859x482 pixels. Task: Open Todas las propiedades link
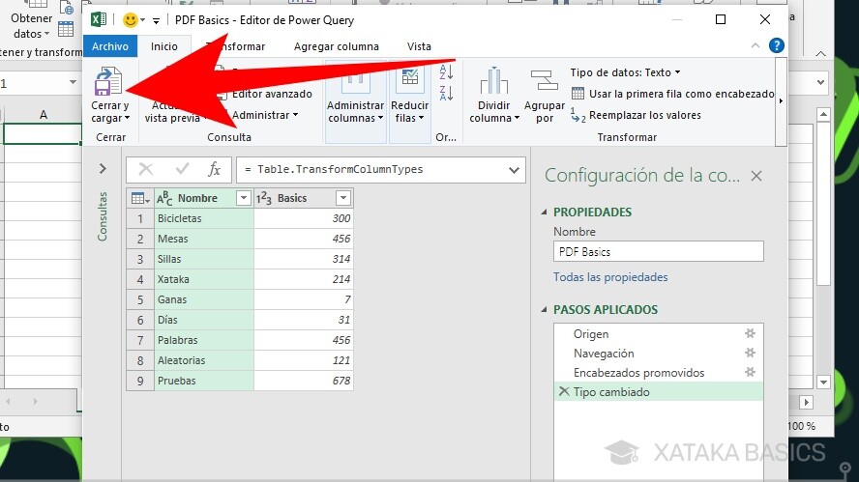pos(610,277)
